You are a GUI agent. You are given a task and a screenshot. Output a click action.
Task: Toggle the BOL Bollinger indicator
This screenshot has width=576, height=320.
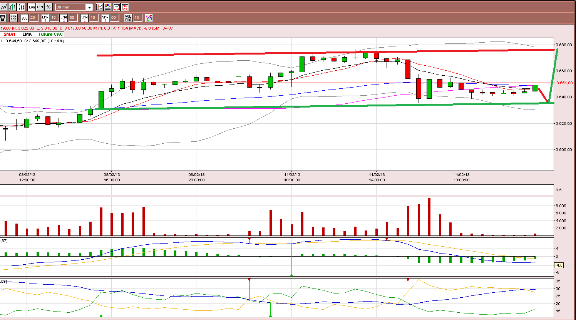click(x=24, y=18)
